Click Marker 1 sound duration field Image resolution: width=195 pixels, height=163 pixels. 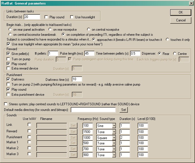tap(125, 143)
